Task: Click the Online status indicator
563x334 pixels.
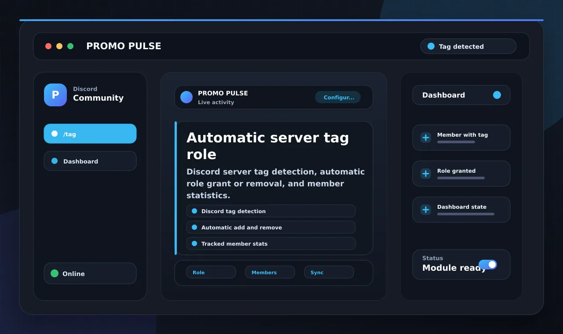Action: 90,273
